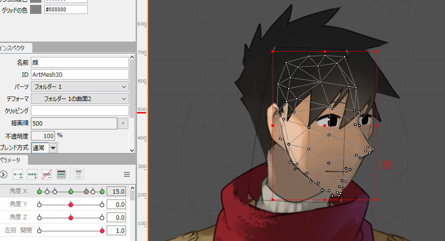Click the top-middle red bounding box handle
Screen dimensions: 445x241
pyautogui.click(x=325, y=52)
